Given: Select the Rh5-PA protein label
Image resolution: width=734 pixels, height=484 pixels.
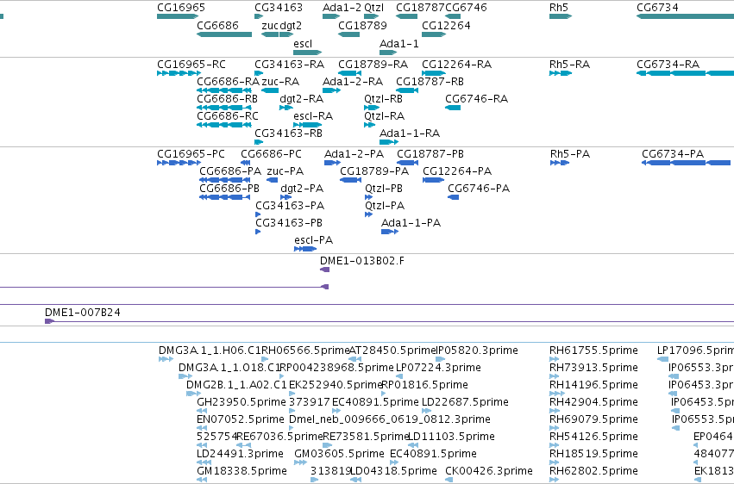Looking at the screenshot, I should tap(570, 153).
